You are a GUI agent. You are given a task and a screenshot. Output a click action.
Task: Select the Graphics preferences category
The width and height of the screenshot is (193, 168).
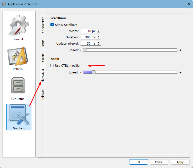19,117
